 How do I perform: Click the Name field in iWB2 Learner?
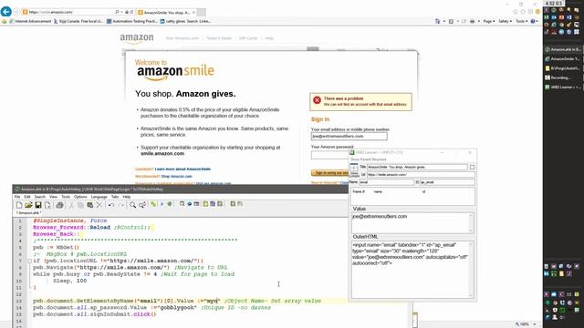[386, 182]
